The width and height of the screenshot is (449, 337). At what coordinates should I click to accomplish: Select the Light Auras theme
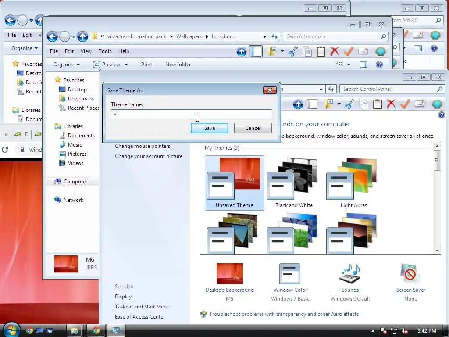pos(354,183)
